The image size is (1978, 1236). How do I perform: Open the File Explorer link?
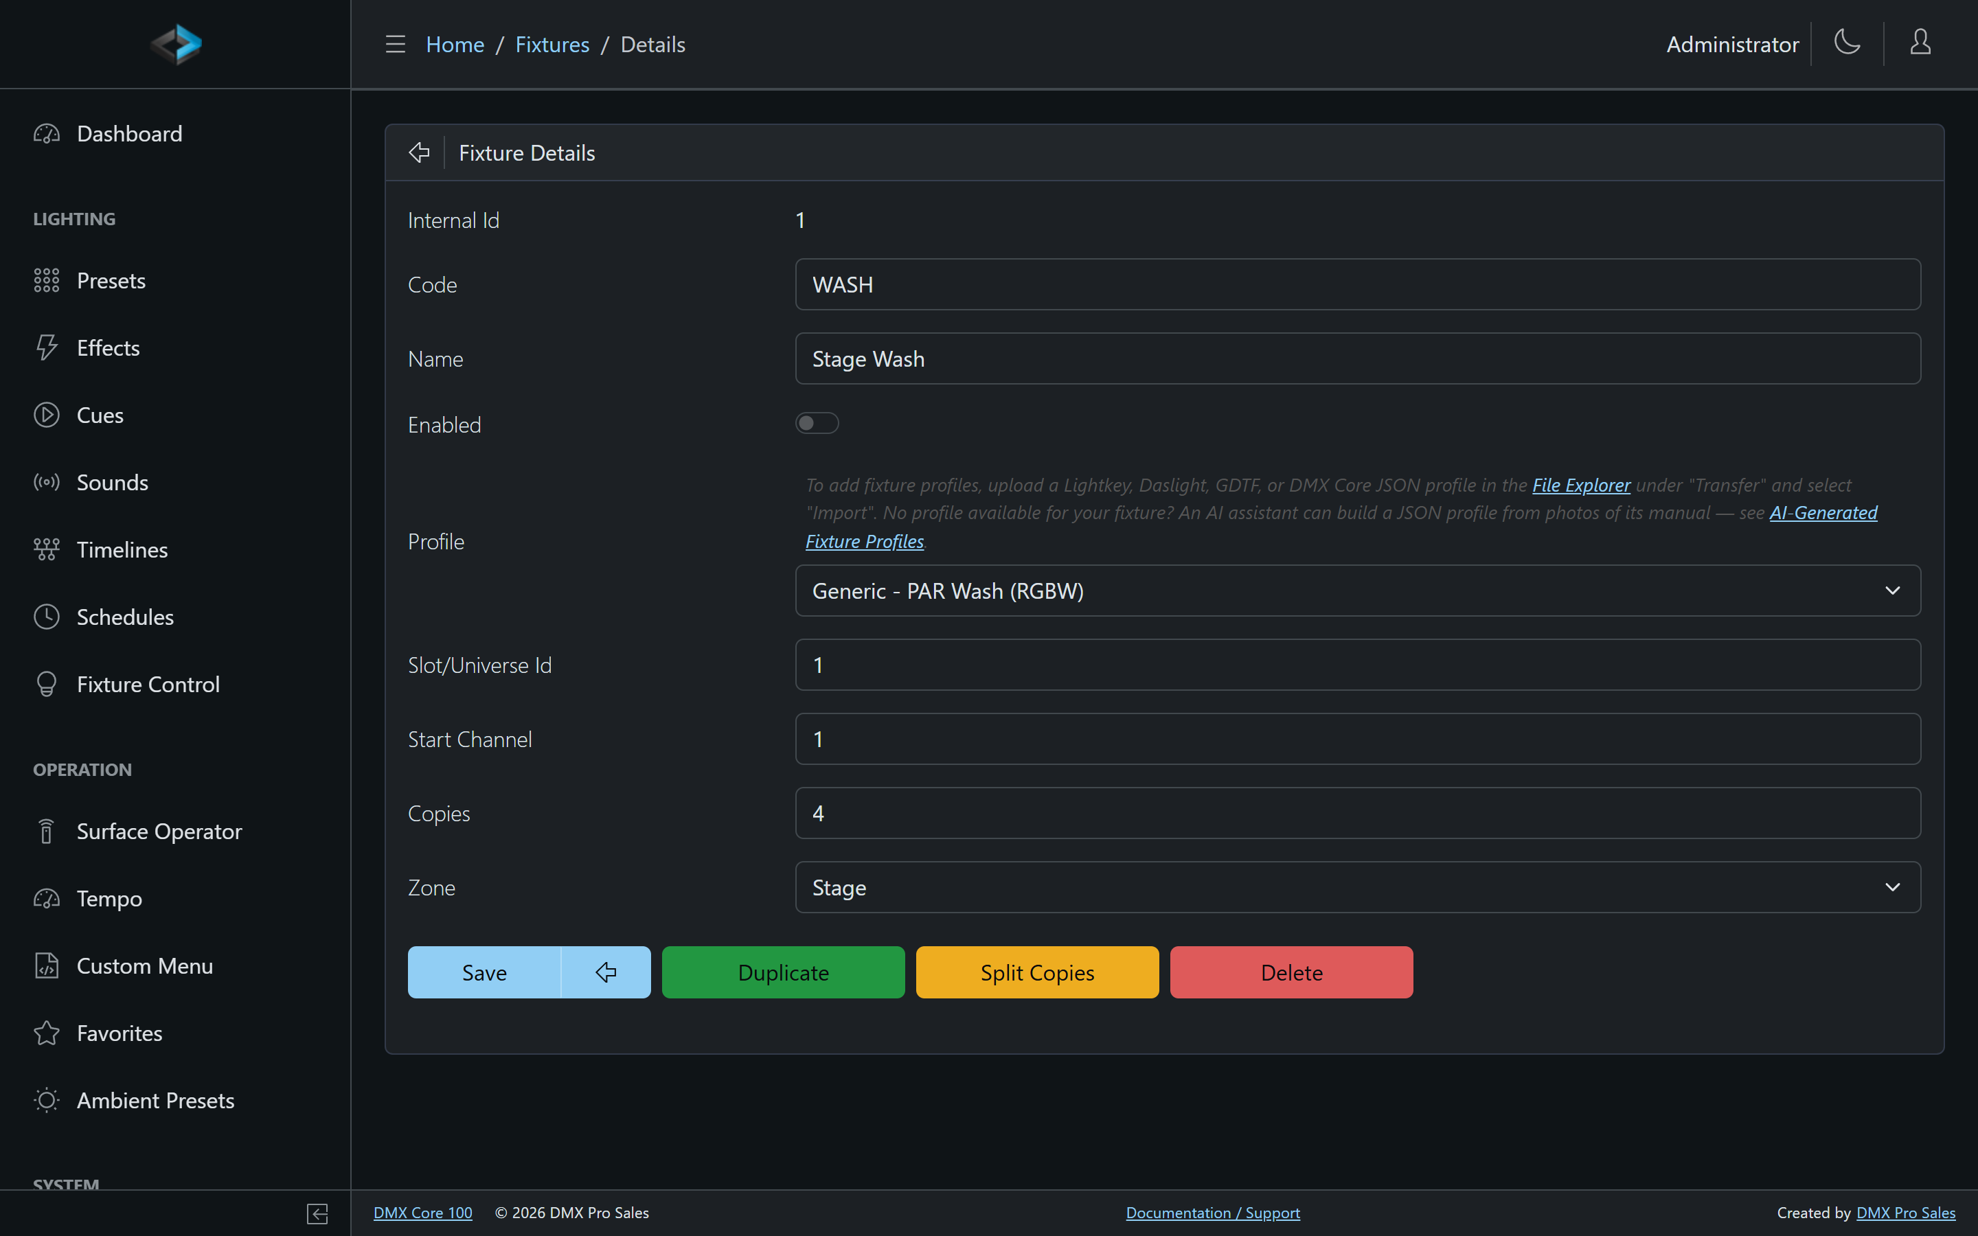pos(1581,485)
